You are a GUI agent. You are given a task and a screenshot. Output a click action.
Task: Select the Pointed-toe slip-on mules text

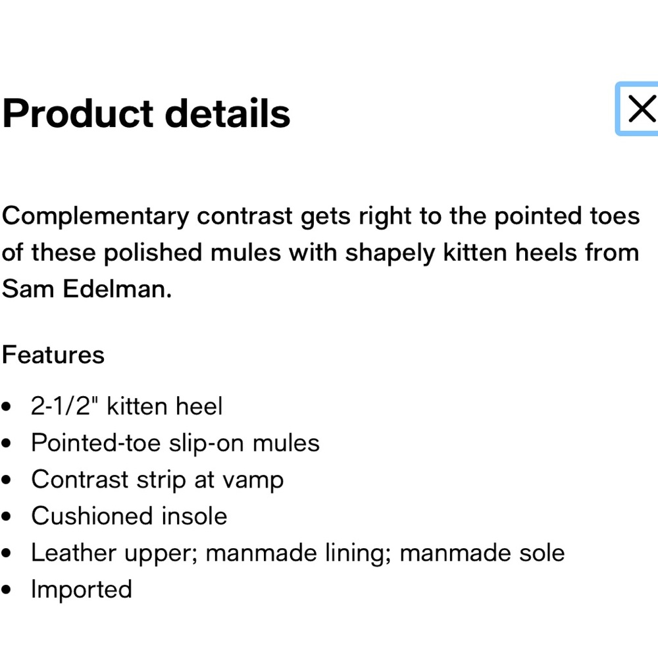175,442
